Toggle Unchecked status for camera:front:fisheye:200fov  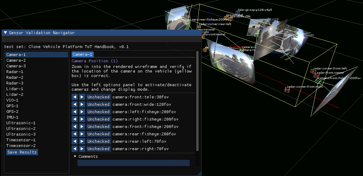point(98,127)
